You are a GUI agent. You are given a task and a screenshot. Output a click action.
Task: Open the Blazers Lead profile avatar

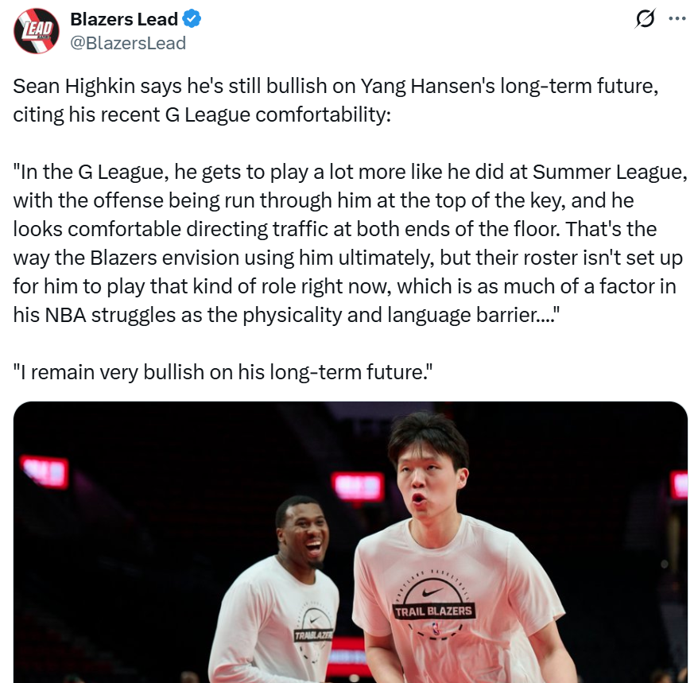point(36,31)
